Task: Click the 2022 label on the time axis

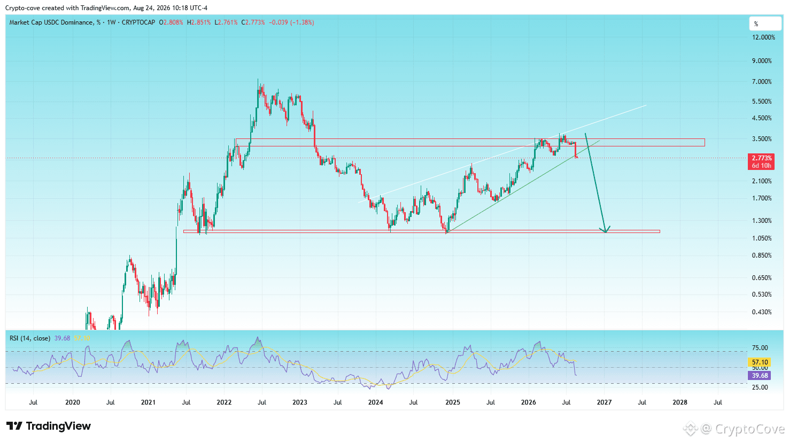Action: point(224,402)
